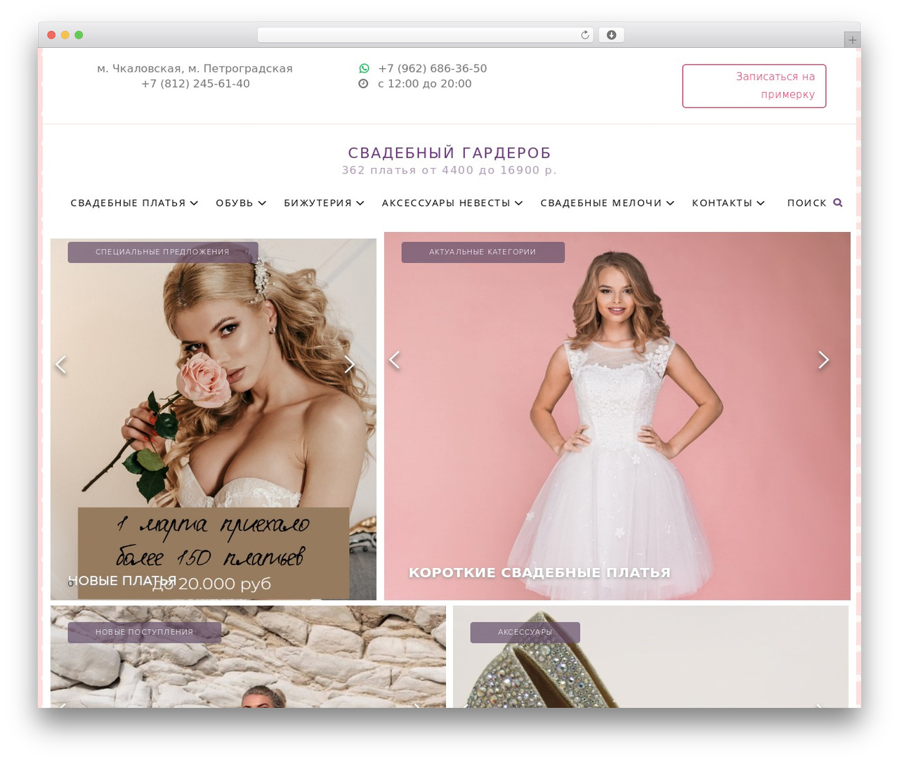The height and width of the screenshot is (762, 899).
Task: Expand the ОБУВЬ dropdown menu
Action: click(241, 203)
